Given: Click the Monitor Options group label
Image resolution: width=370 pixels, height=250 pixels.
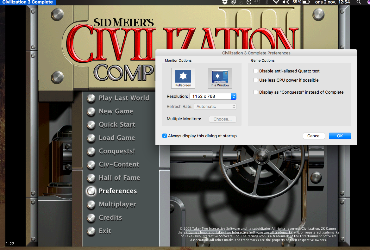Looking at the screenshot, I should [178, 60].
